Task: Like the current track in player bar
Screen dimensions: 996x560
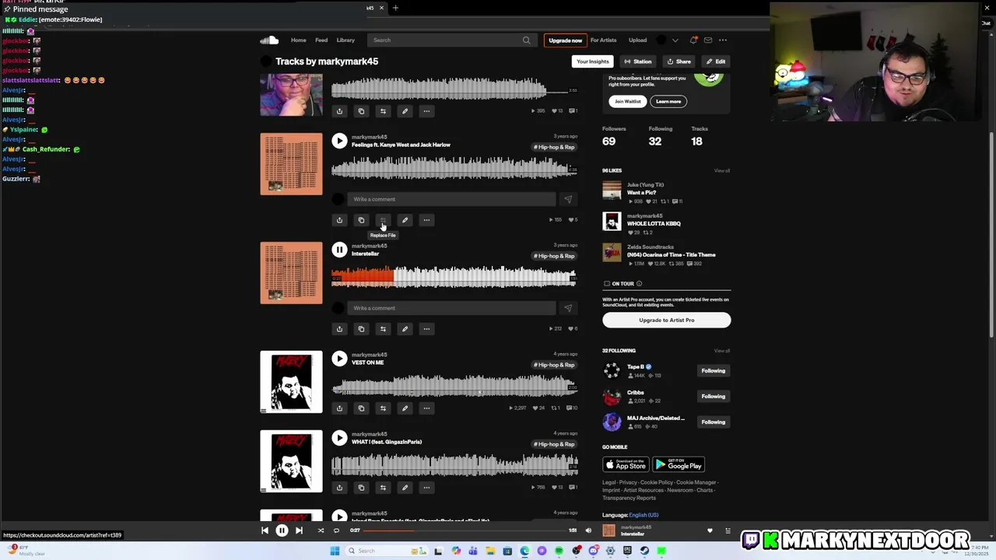Action: [x=710, y=530]
